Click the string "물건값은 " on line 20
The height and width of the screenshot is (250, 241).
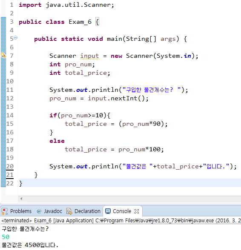pos(138,166)
